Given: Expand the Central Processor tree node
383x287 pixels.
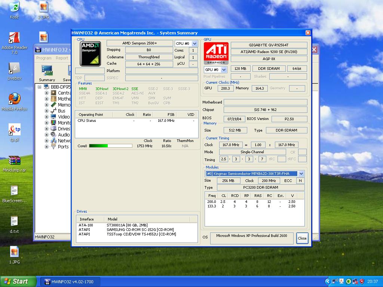Looking at the screenshot, I should point(46,93).
